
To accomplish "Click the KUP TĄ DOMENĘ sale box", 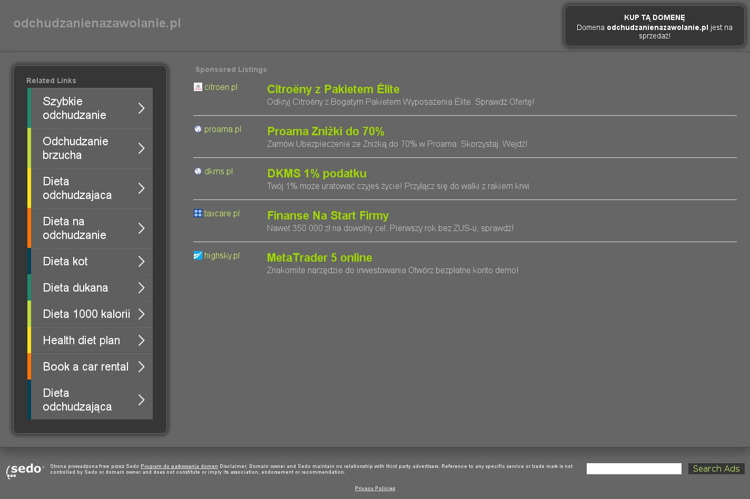I will [x=655, y=26].
